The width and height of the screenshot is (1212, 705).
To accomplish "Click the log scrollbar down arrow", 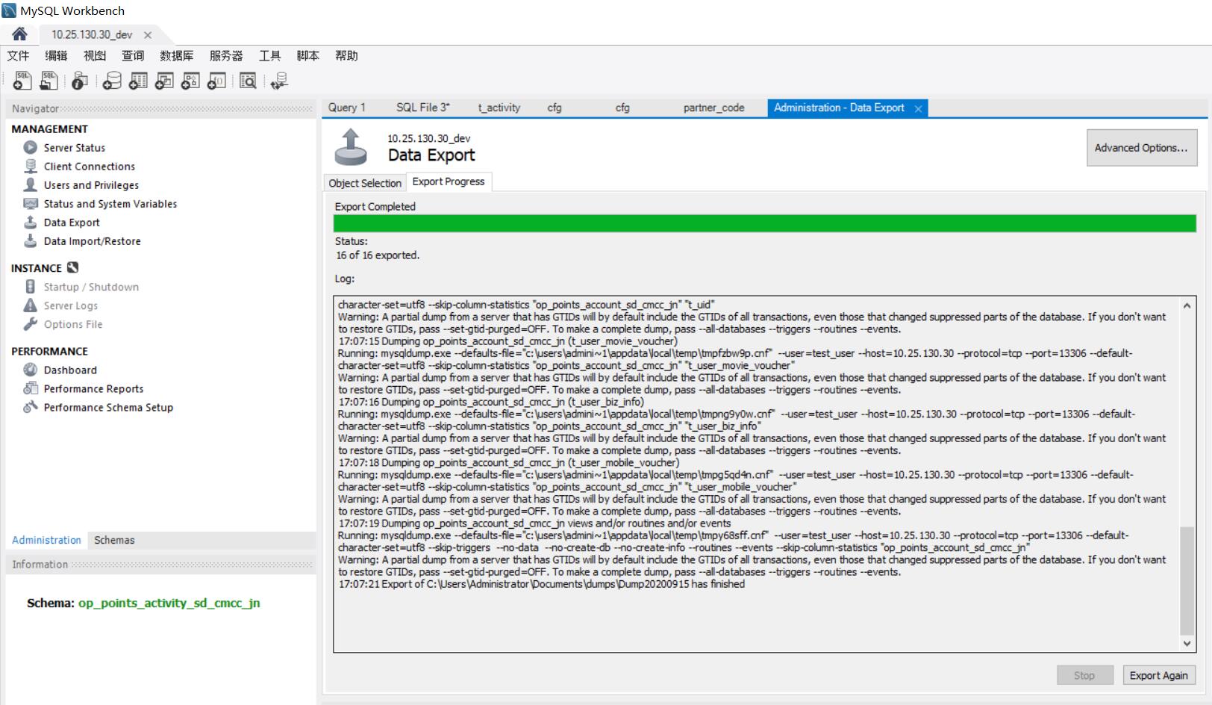I will click(1188, 642).
